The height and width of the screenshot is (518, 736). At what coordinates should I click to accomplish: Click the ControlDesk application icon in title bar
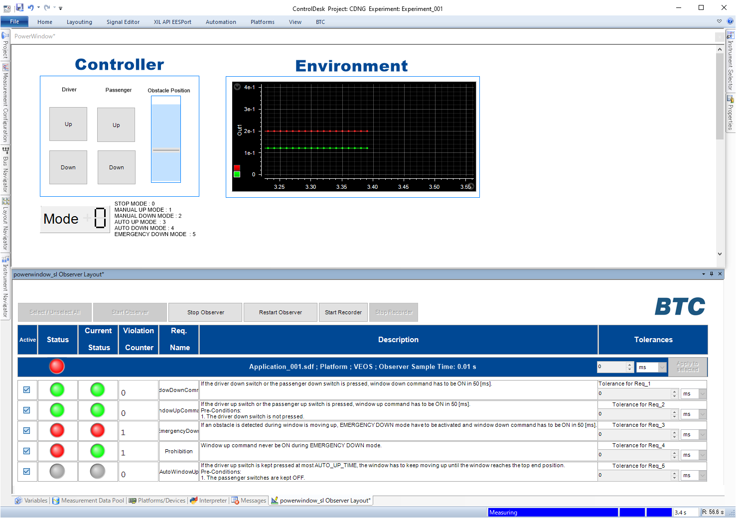[7, 8]
